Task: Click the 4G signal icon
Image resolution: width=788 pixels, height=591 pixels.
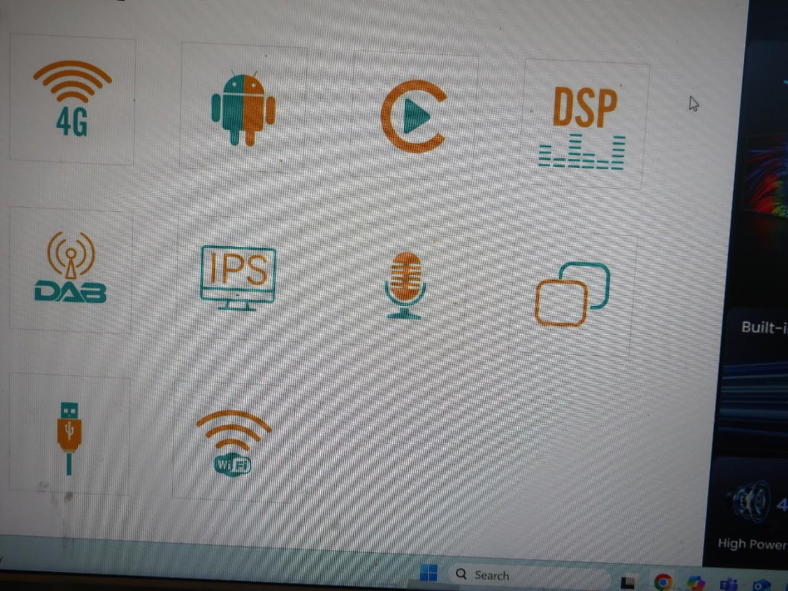Action: (x=72, y=98)
